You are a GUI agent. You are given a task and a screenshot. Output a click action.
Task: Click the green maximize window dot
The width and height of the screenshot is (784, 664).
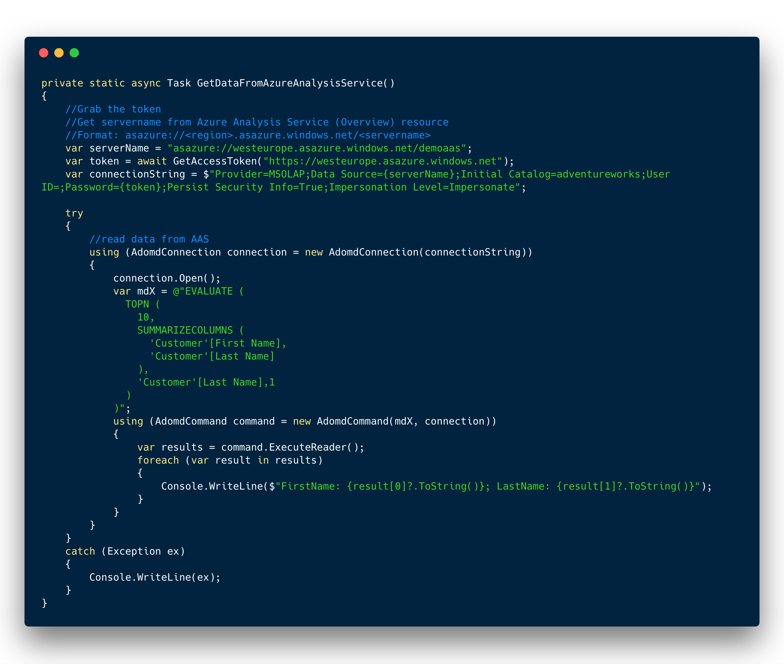pos(74,53)
